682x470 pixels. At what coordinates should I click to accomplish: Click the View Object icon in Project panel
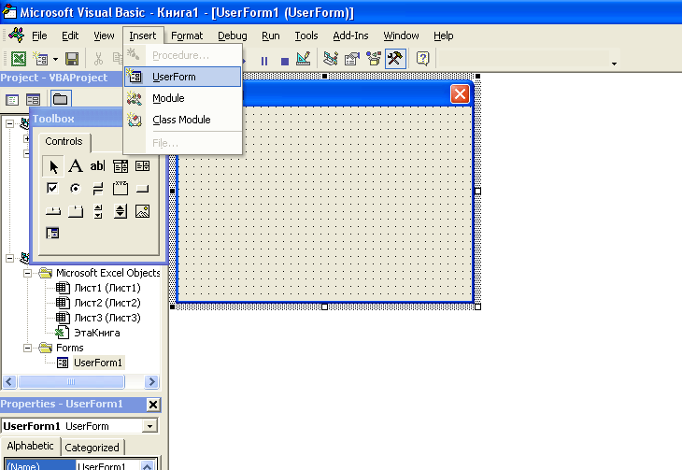point(33,100)
